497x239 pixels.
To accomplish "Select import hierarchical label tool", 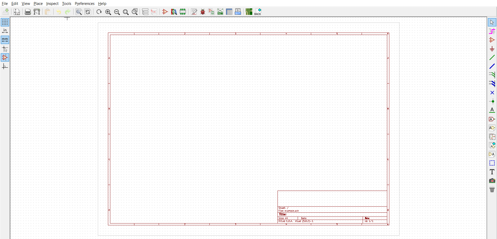I will click(492, 145).
